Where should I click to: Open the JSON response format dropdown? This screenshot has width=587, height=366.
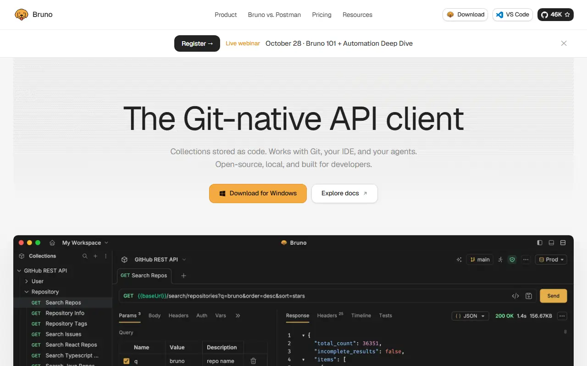(471, 316)
